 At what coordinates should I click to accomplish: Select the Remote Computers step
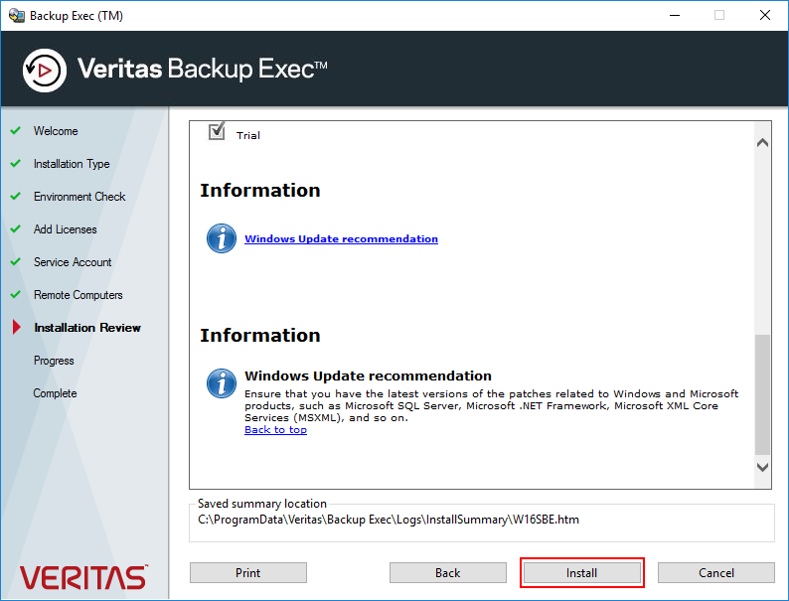pyautogui.click(x=78, y=295)
